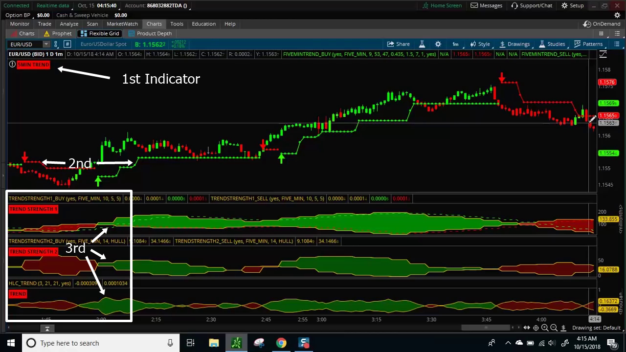Open chart settings gear icon
This screenshot has height=352, width=626.
click(x=438, y=44)
